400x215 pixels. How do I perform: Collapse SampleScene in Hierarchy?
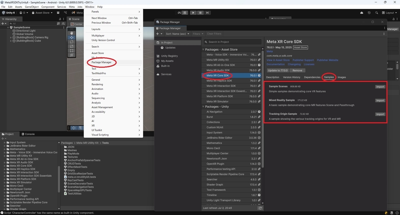(x=8, y=27)
